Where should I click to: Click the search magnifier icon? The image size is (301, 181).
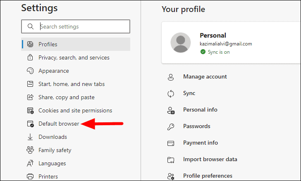pyautogui.click(x=31, y=26)
